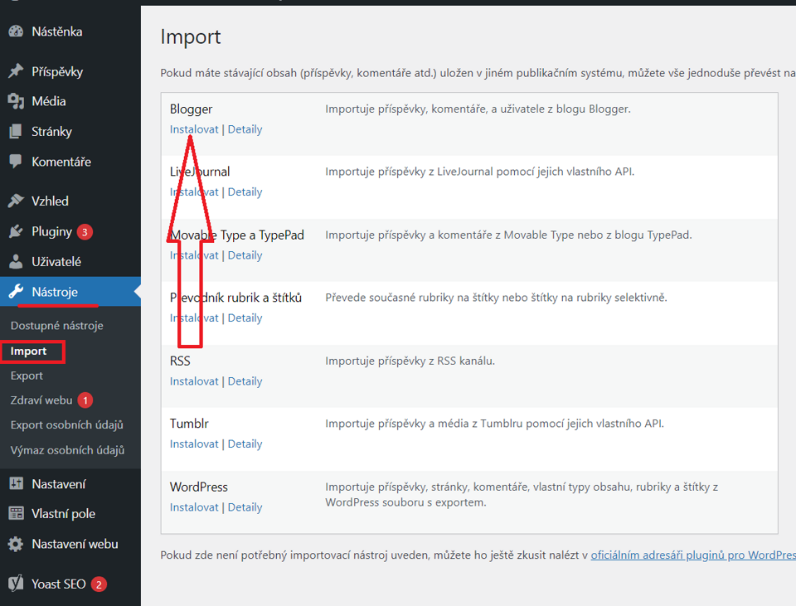Install the RSS importer
796x606 pixels.
coord(194,381)
